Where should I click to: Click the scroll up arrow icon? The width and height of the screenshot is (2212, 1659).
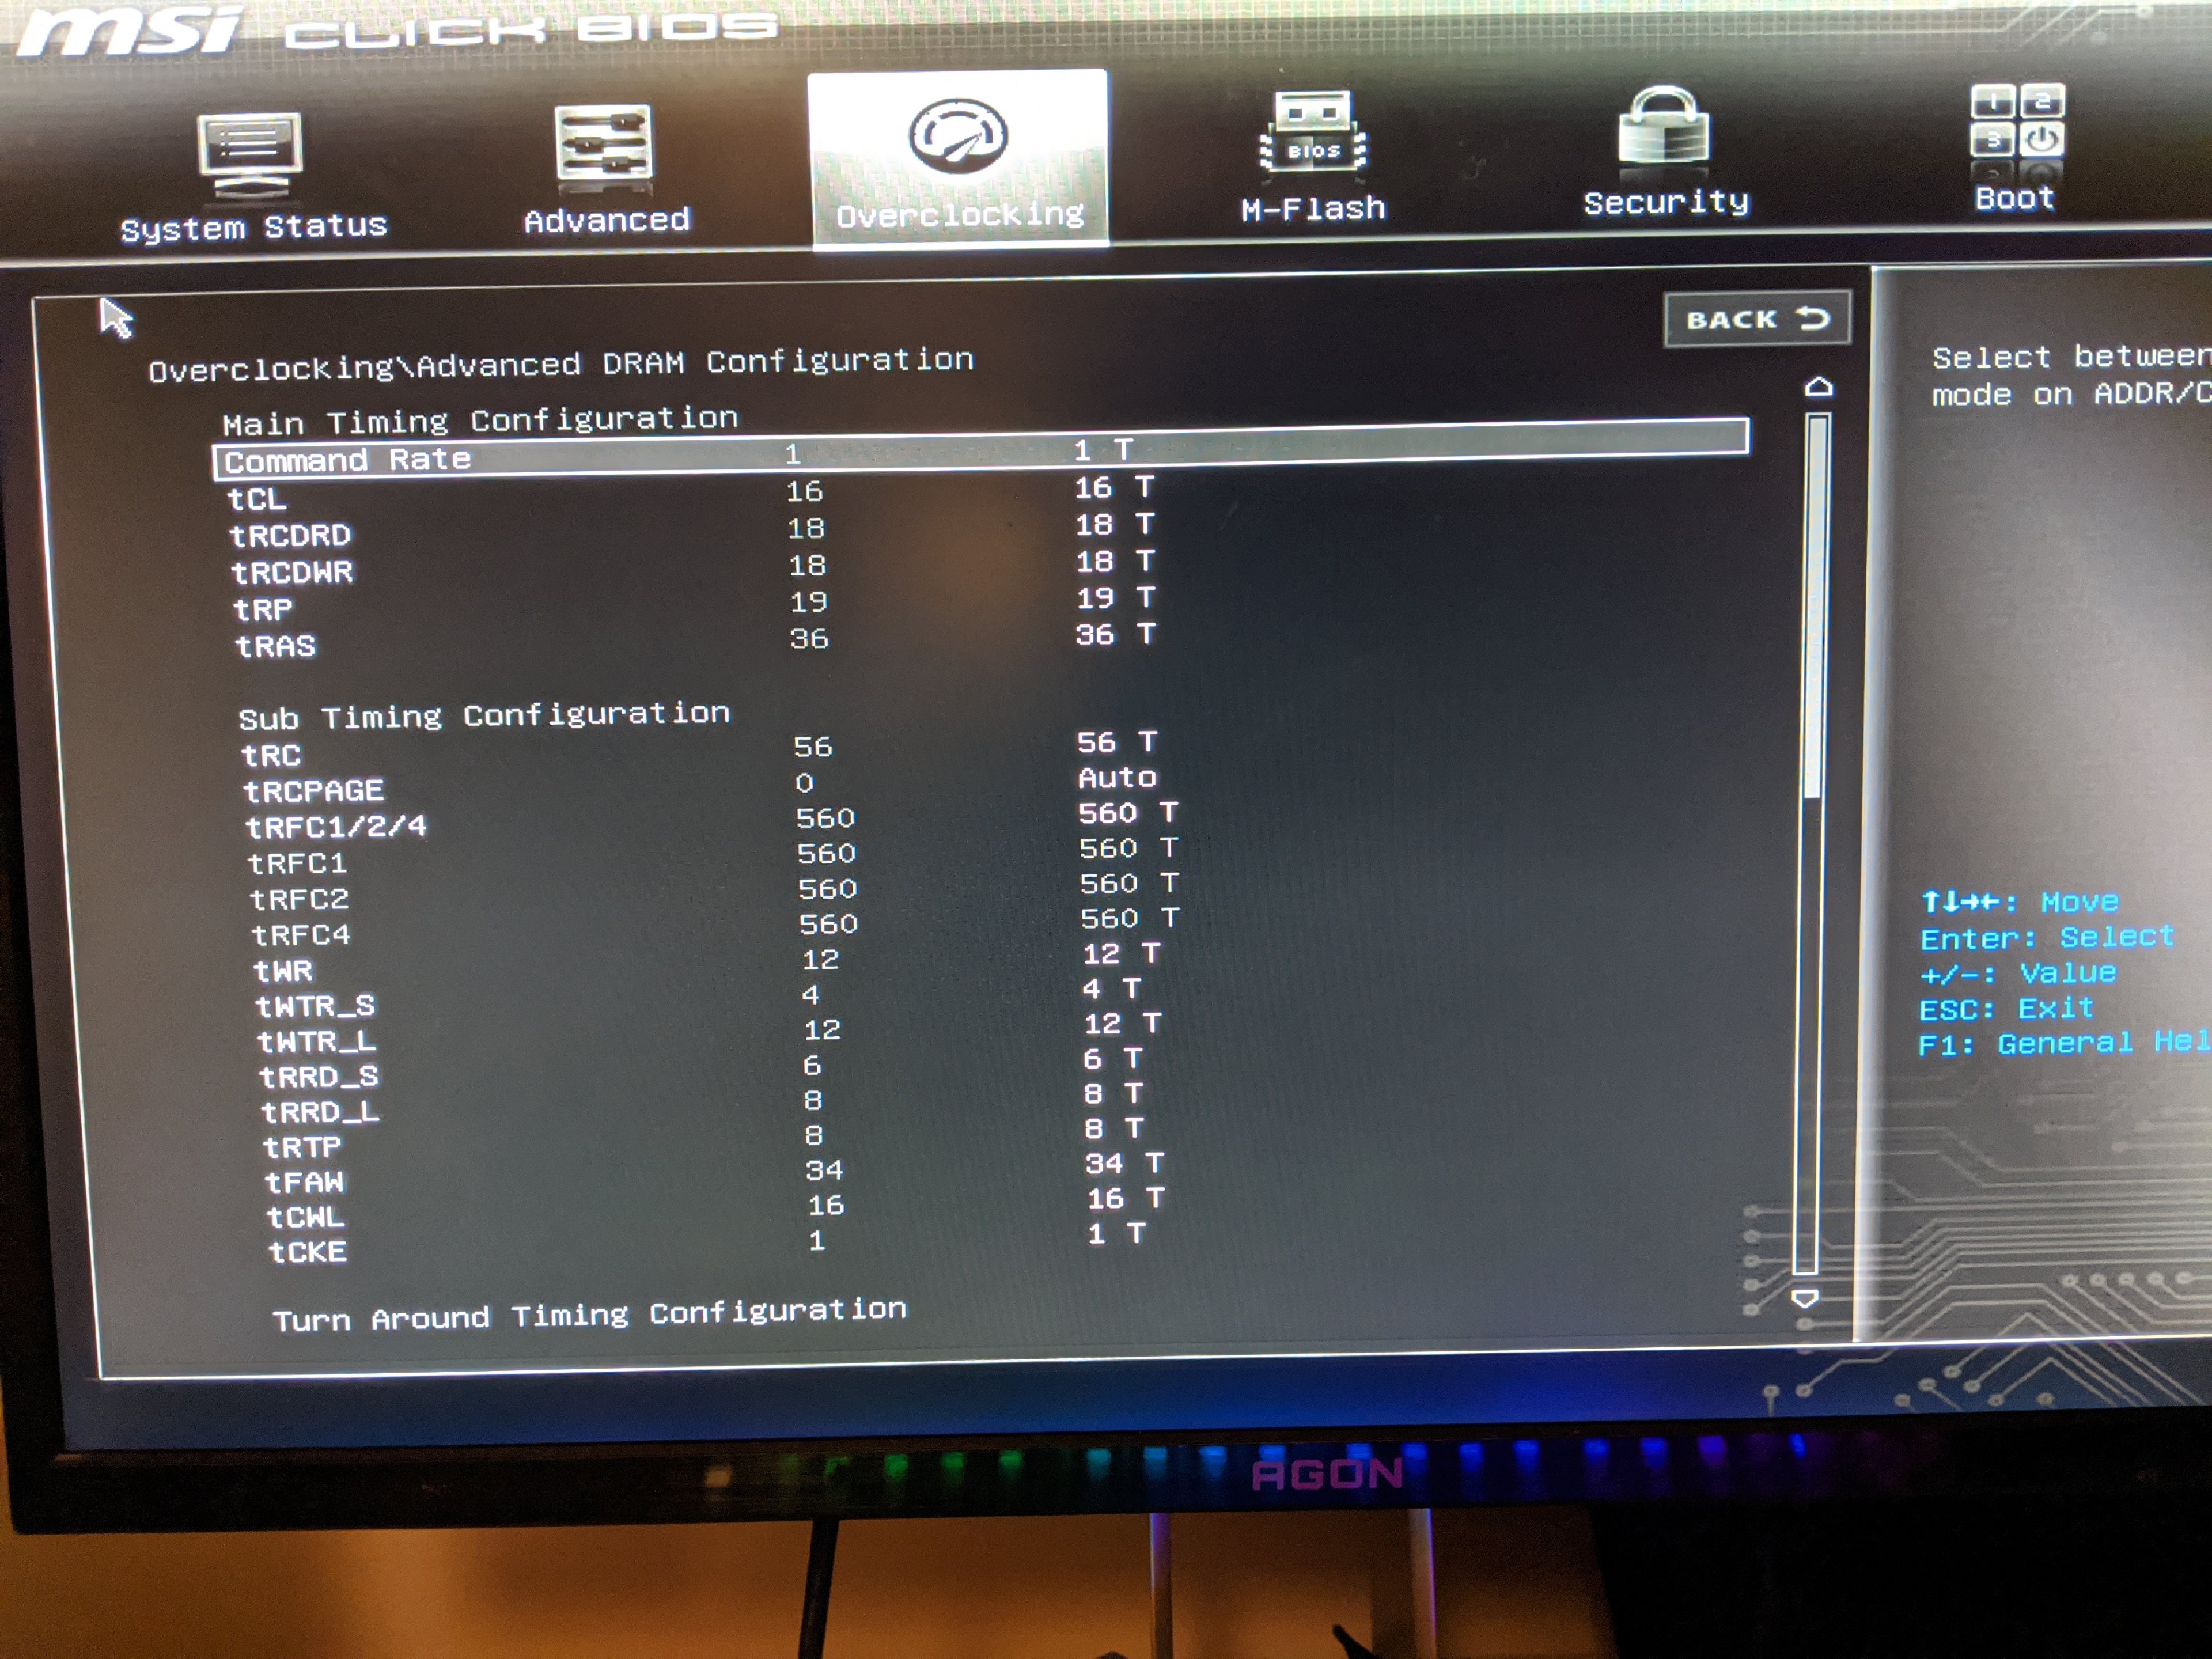1818,387
